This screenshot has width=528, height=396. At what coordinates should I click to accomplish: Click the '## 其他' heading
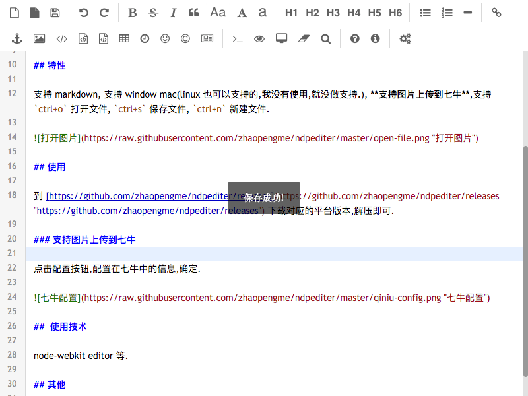(x=49, y=385)
